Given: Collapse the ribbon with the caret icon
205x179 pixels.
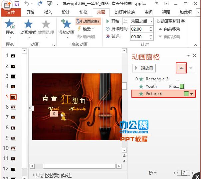Looking at the screenshot, I should 195,45.
